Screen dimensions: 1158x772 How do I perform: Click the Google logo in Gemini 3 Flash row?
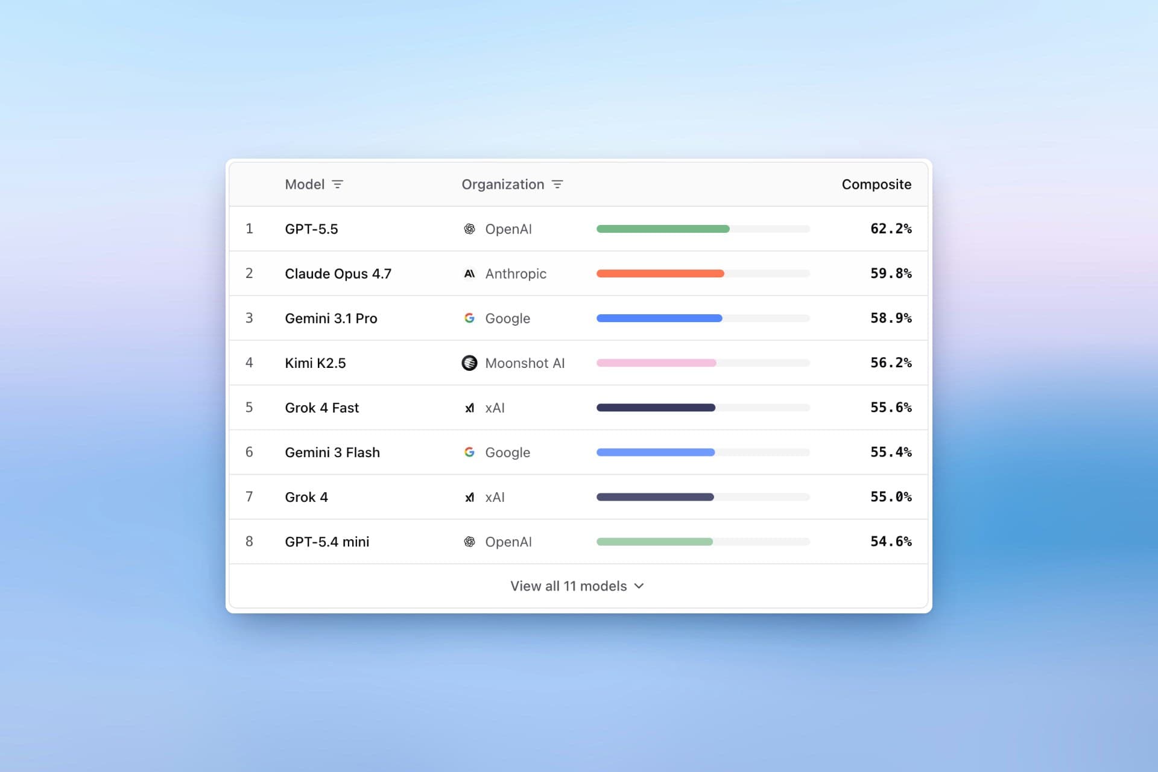(469, 452)
